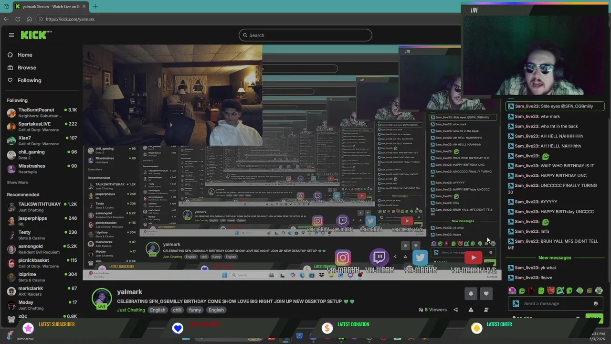
Task: Open TALKSWITHTUKAY recommended channel
Action: coord(42,207)
